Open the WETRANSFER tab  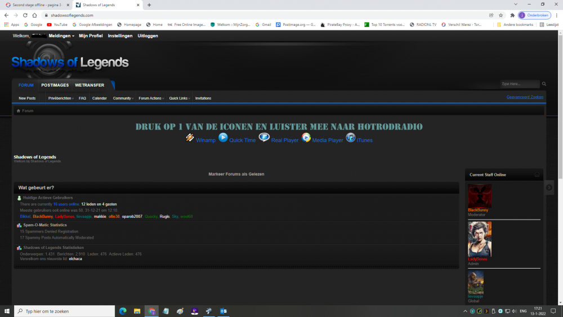point(90,85)
